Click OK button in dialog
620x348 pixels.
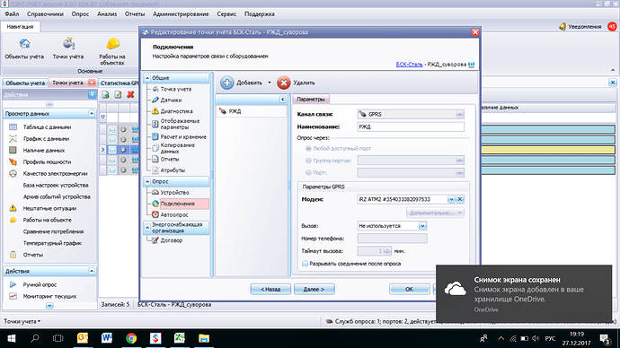409,289
